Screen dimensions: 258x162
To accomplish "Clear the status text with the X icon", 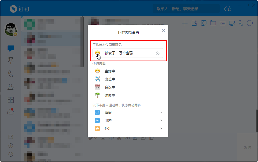I will [x=158, y=53].
